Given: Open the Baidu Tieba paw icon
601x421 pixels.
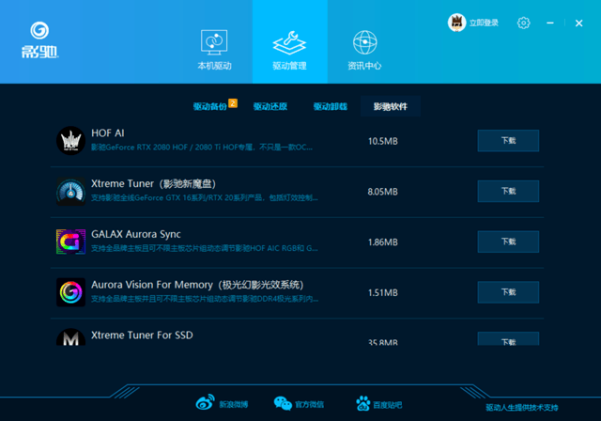Looking at the screenshot, I should point(362,403).
